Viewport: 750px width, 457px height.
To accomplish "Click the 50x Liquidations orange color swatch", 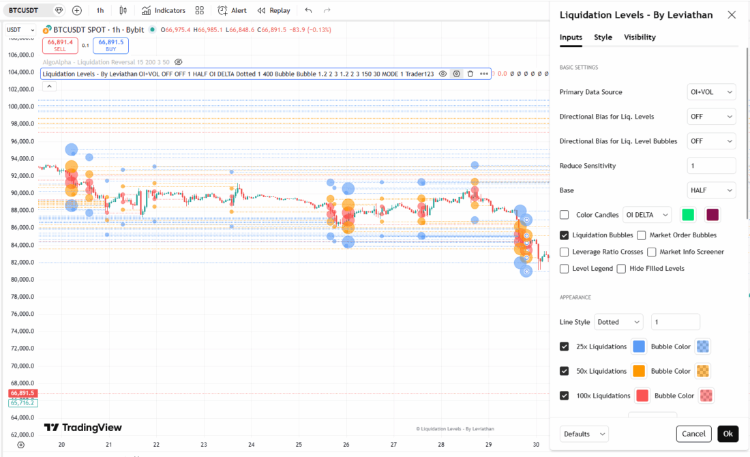I will [639, 371].
